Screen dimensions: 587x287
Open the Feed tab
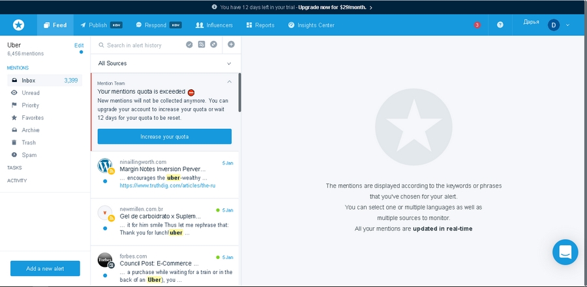(55, 25)
